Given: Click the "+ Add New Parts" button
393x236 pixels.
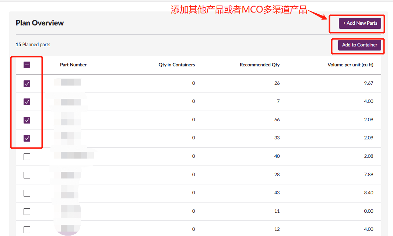Looking at the screenshot, I should coord(360,23).
